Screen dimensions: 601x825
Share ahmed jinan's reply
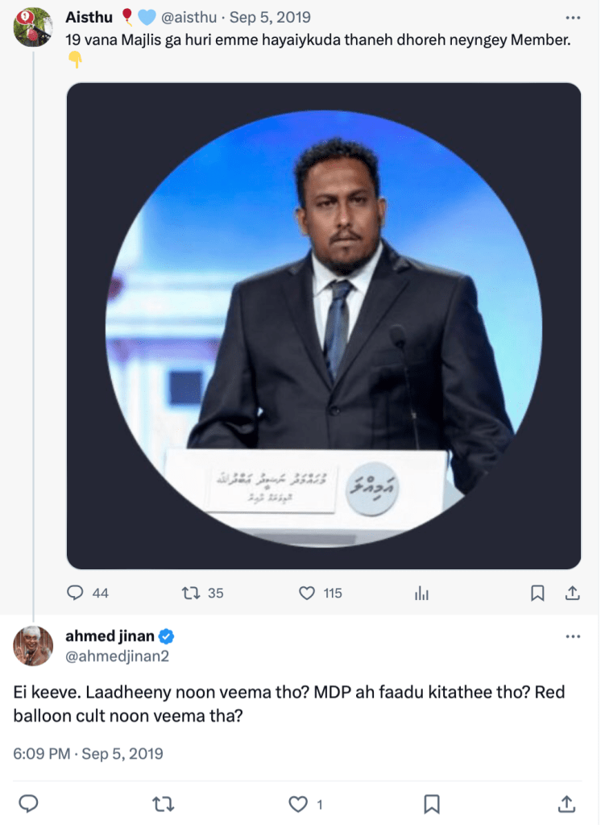(566, 803)
